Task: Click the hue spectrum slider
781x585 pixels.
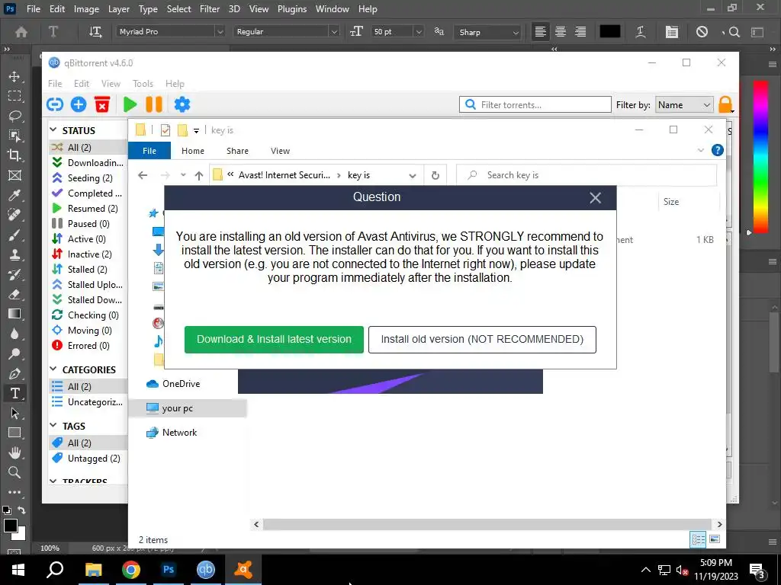Action: click(x=760, y=157)
